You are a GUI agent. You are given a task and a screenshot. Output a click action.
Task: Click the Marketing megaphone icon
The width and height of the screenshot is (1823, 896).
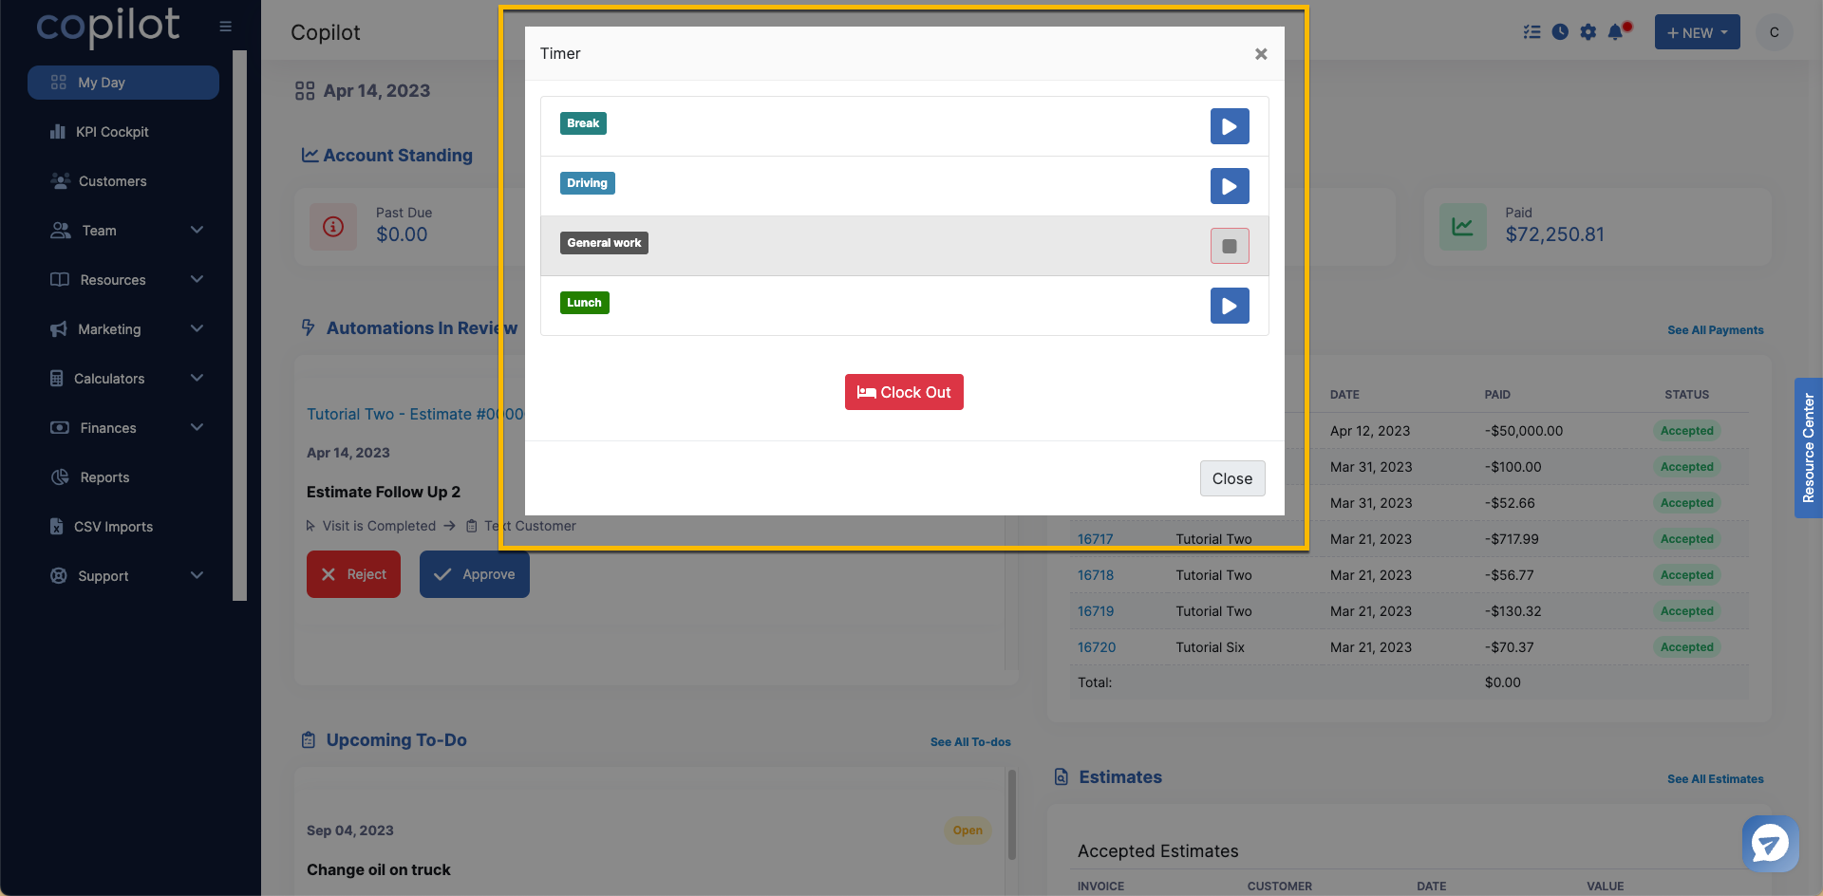[59, 329]
